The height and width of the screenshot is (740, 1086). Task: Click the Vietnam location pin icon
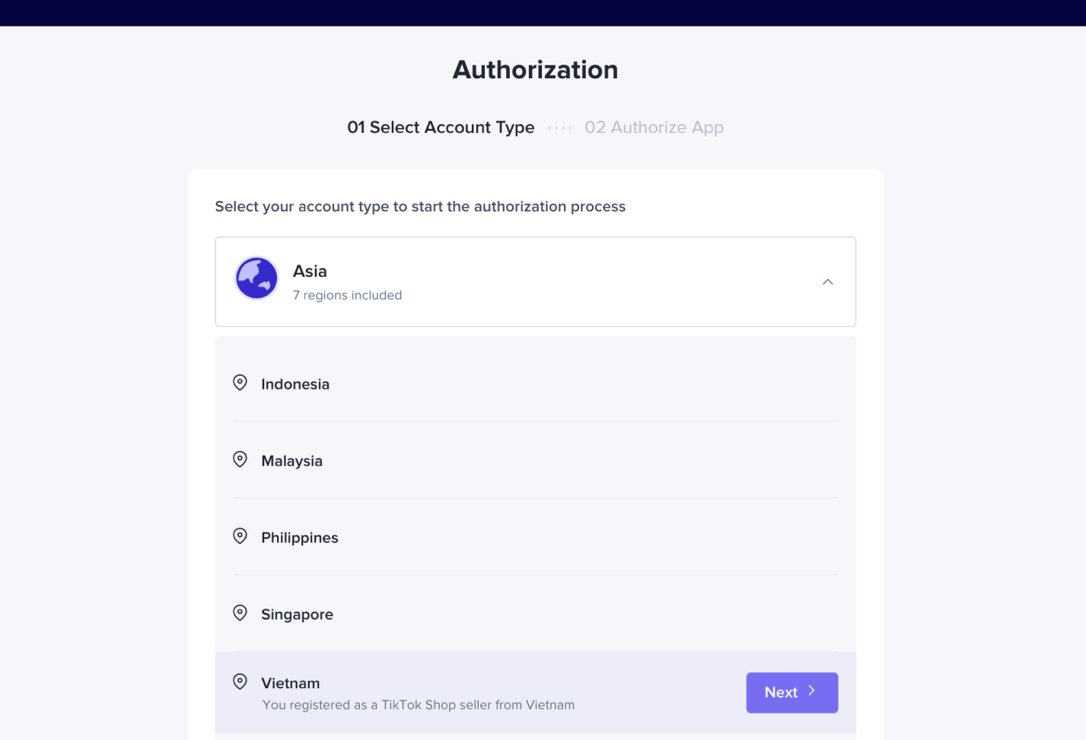pos(240,681)
